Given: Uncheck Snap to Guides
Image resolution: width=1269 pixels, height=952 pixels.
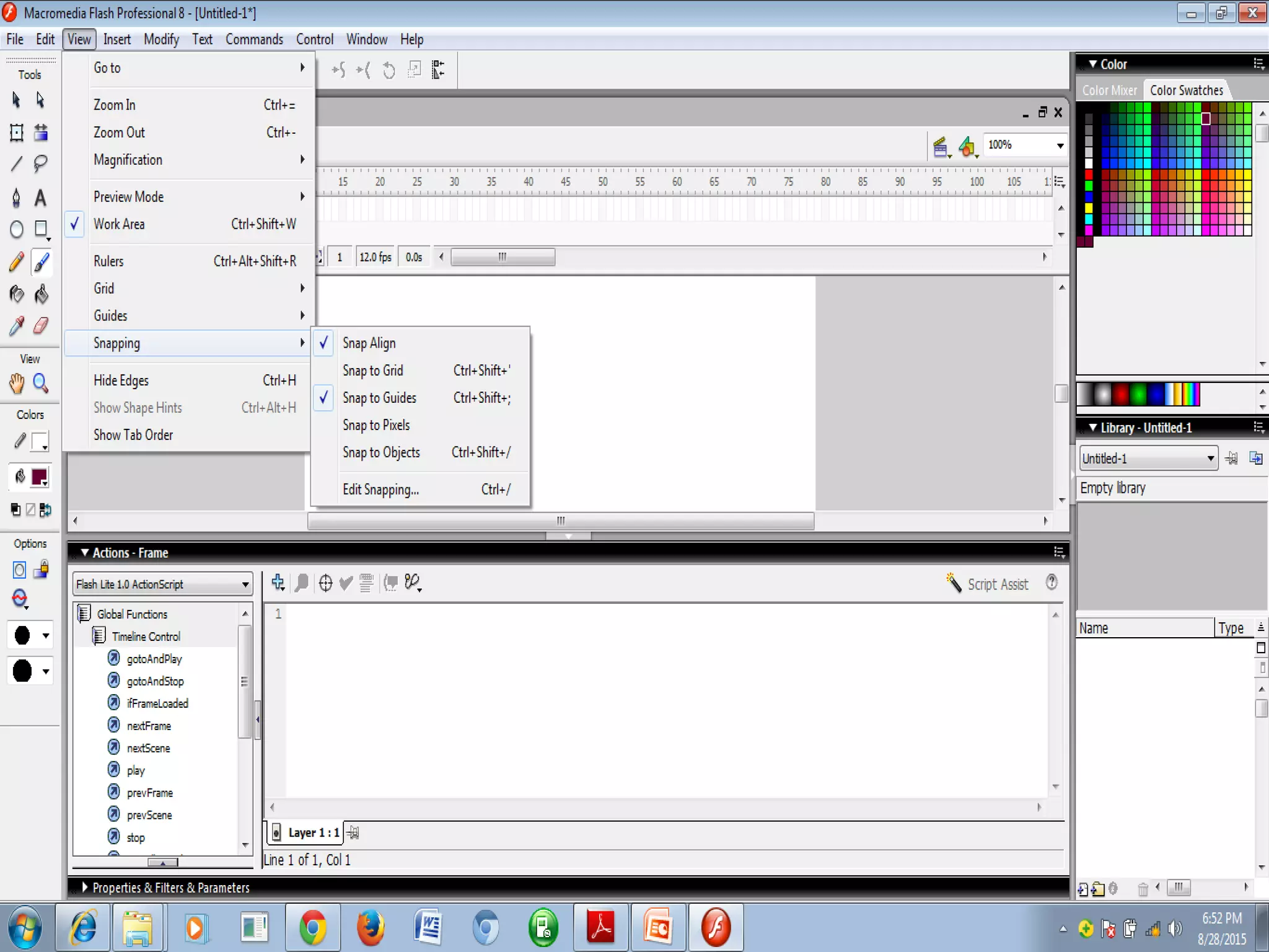Looking at the screenshot, I should tap(379, 398).
